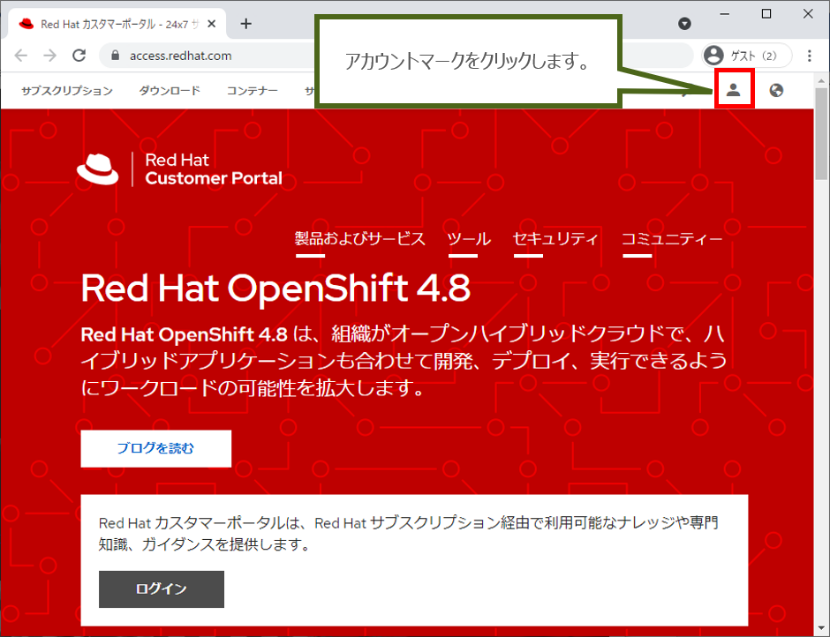Click the tab search dropdown arrow icon

pos(684,23)
